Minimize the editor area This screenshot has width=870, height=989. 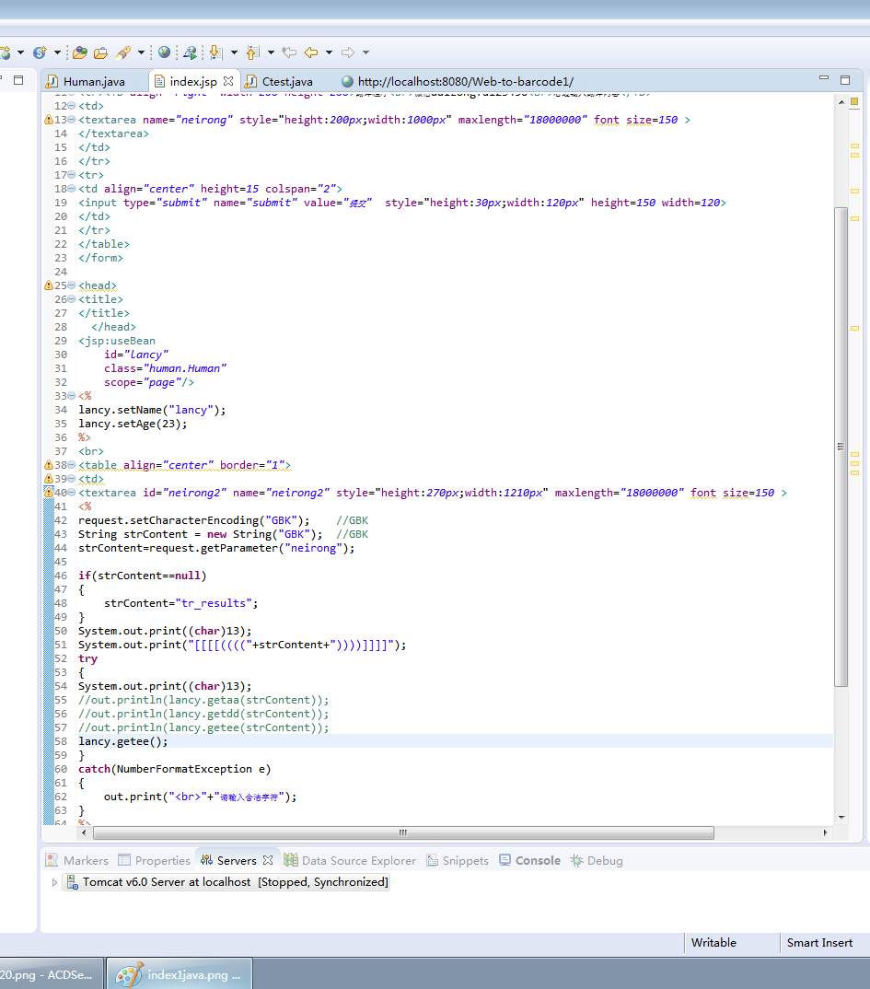[823, 78]
